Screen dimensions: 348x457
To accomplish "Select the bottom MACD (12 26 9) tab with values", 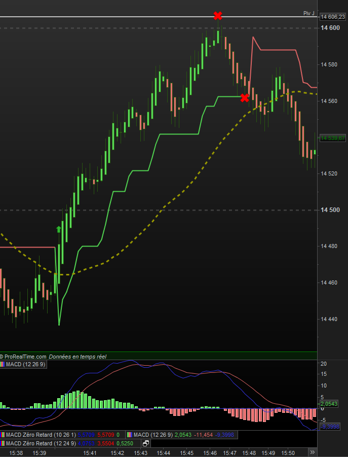I will [182, 435].
